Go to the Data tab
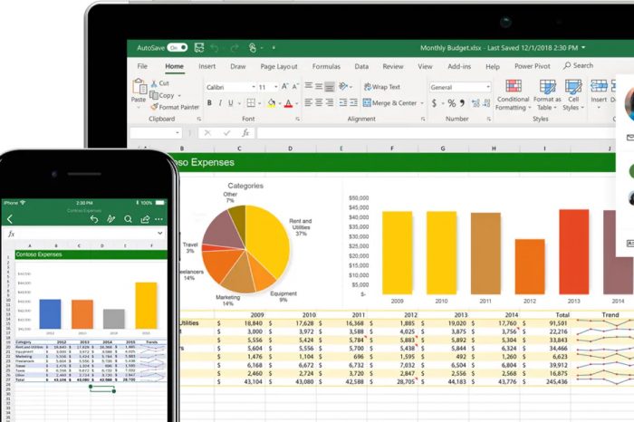This screenshot has height=422, width=634. [x=361, y=66]
